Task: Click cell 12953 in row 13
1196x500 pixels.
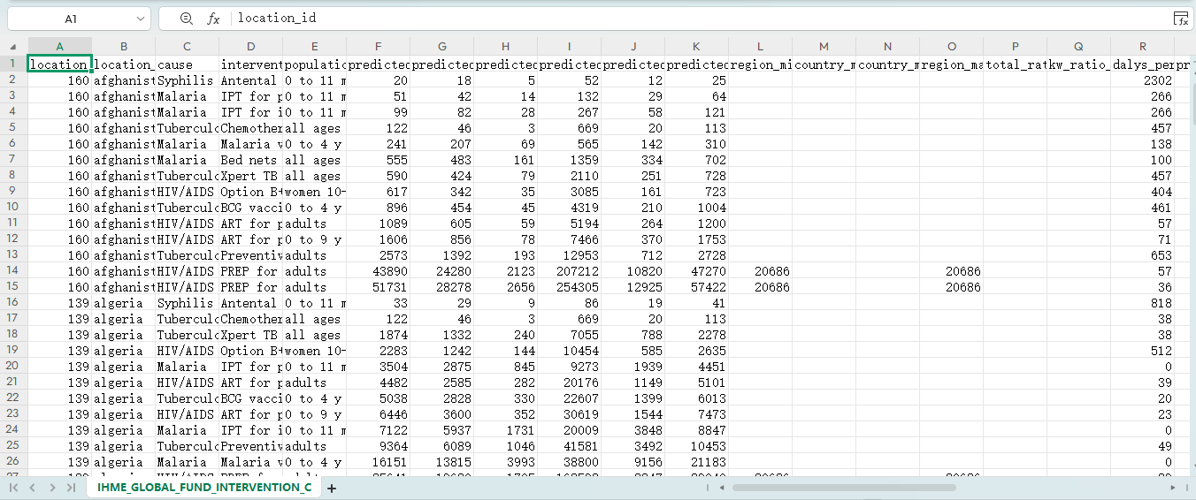Action: click(x=569, y=254)
